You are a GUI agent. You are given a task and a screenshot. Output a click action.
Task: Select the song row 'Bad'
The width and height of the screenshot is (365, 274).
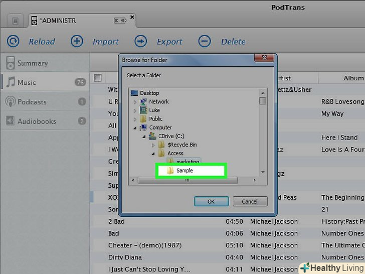click(x=228, y=233)
